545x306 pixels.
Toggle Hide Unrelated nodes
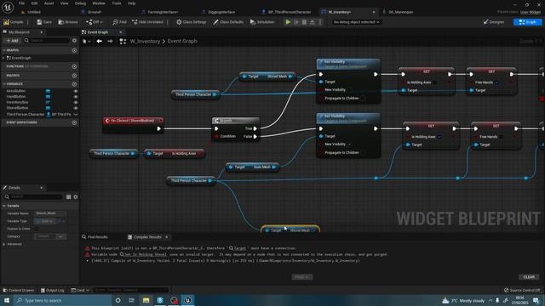(x=147, y=22)
